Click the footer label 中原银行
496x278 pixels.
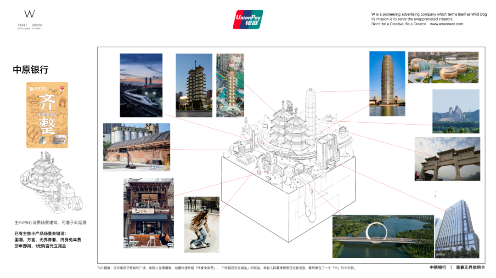coord(438,267)
